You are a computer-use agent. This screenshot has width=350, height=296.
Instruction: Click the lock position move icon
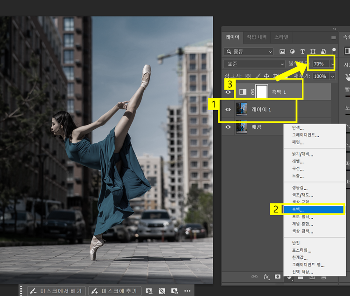pos(266,76)
